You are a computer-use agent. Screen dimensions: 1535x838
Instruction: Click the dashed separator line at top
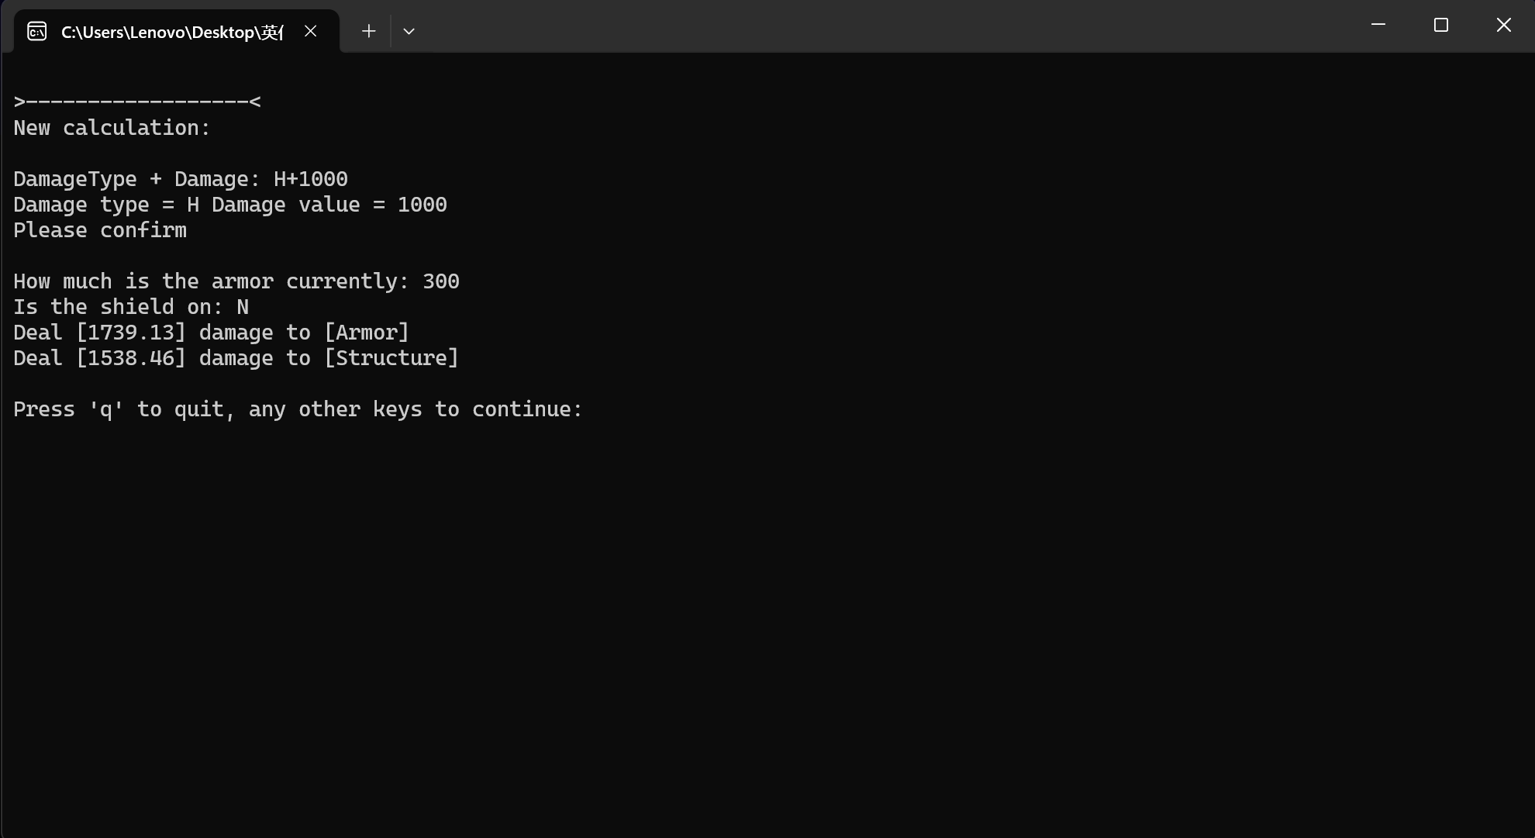[x=136, y=102]
